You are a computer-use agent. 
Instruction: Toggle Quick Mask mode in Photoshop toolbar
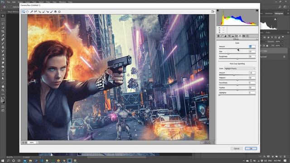tap(3, 106)
